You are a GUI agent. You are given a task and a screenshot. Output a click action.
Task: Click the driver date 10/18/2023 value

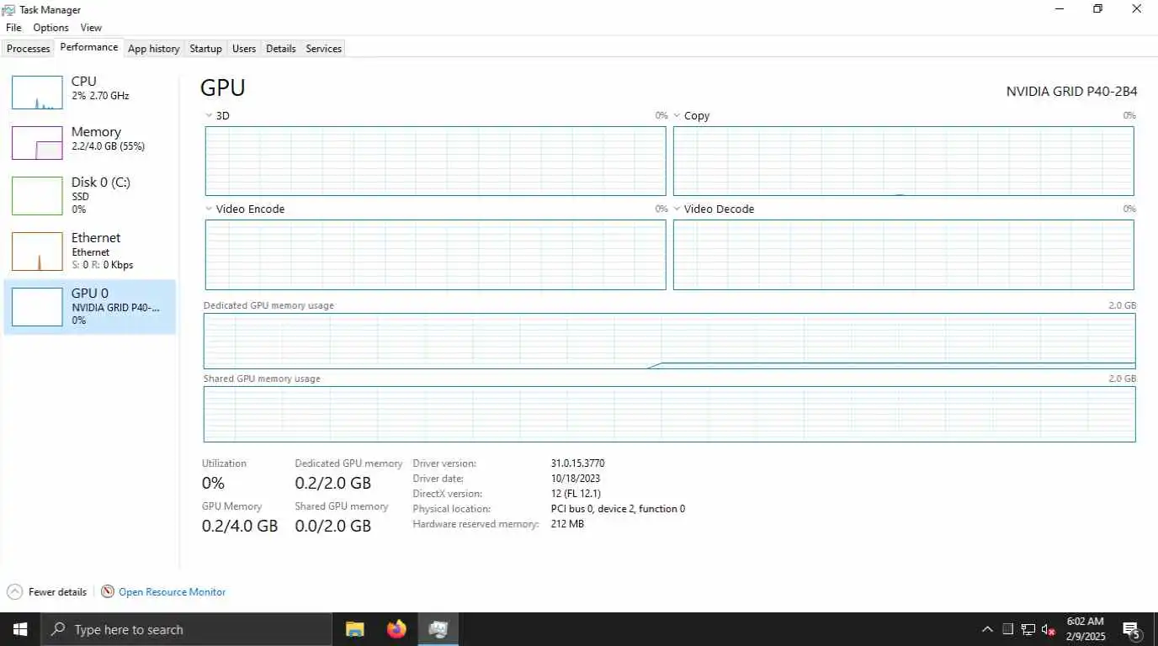click(577, 479)
